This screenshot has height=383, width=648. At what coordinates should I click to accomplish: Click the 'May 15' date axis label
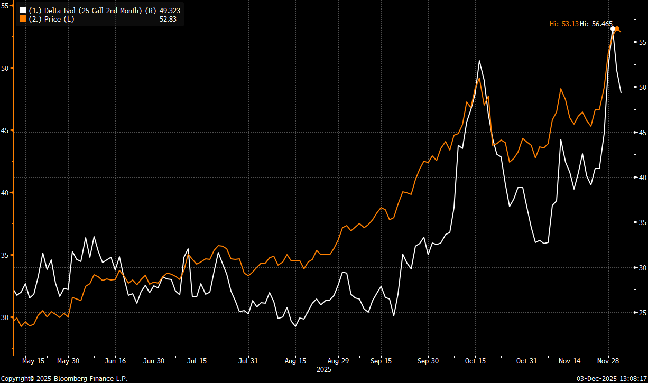click(x=33, y=361)
